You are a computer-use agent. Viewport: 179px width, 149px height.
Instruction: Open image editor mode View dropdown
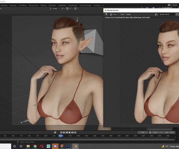[x=114, y=14]
